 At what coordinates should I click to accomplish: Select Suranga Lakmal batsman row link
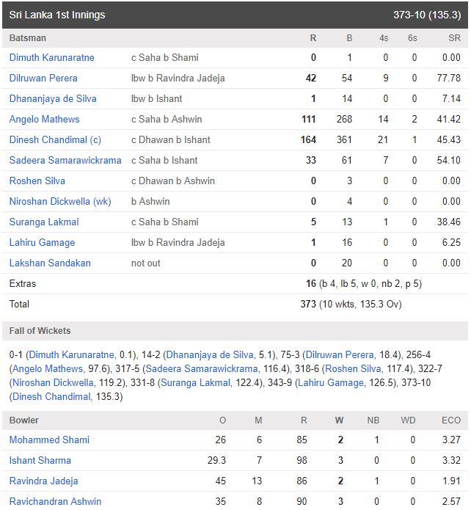pyautogui.click(x=44, y=222)
